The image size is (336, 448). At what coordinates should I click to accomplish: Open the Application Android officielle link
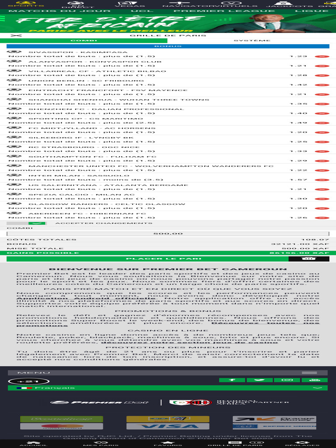[x=86, y=298]
